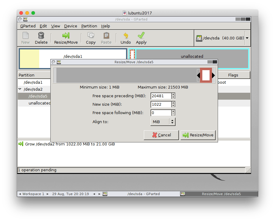This screenshot has height=221, width=275.
Task: Click the red Cancel X icon
Action: click(154, 135)
